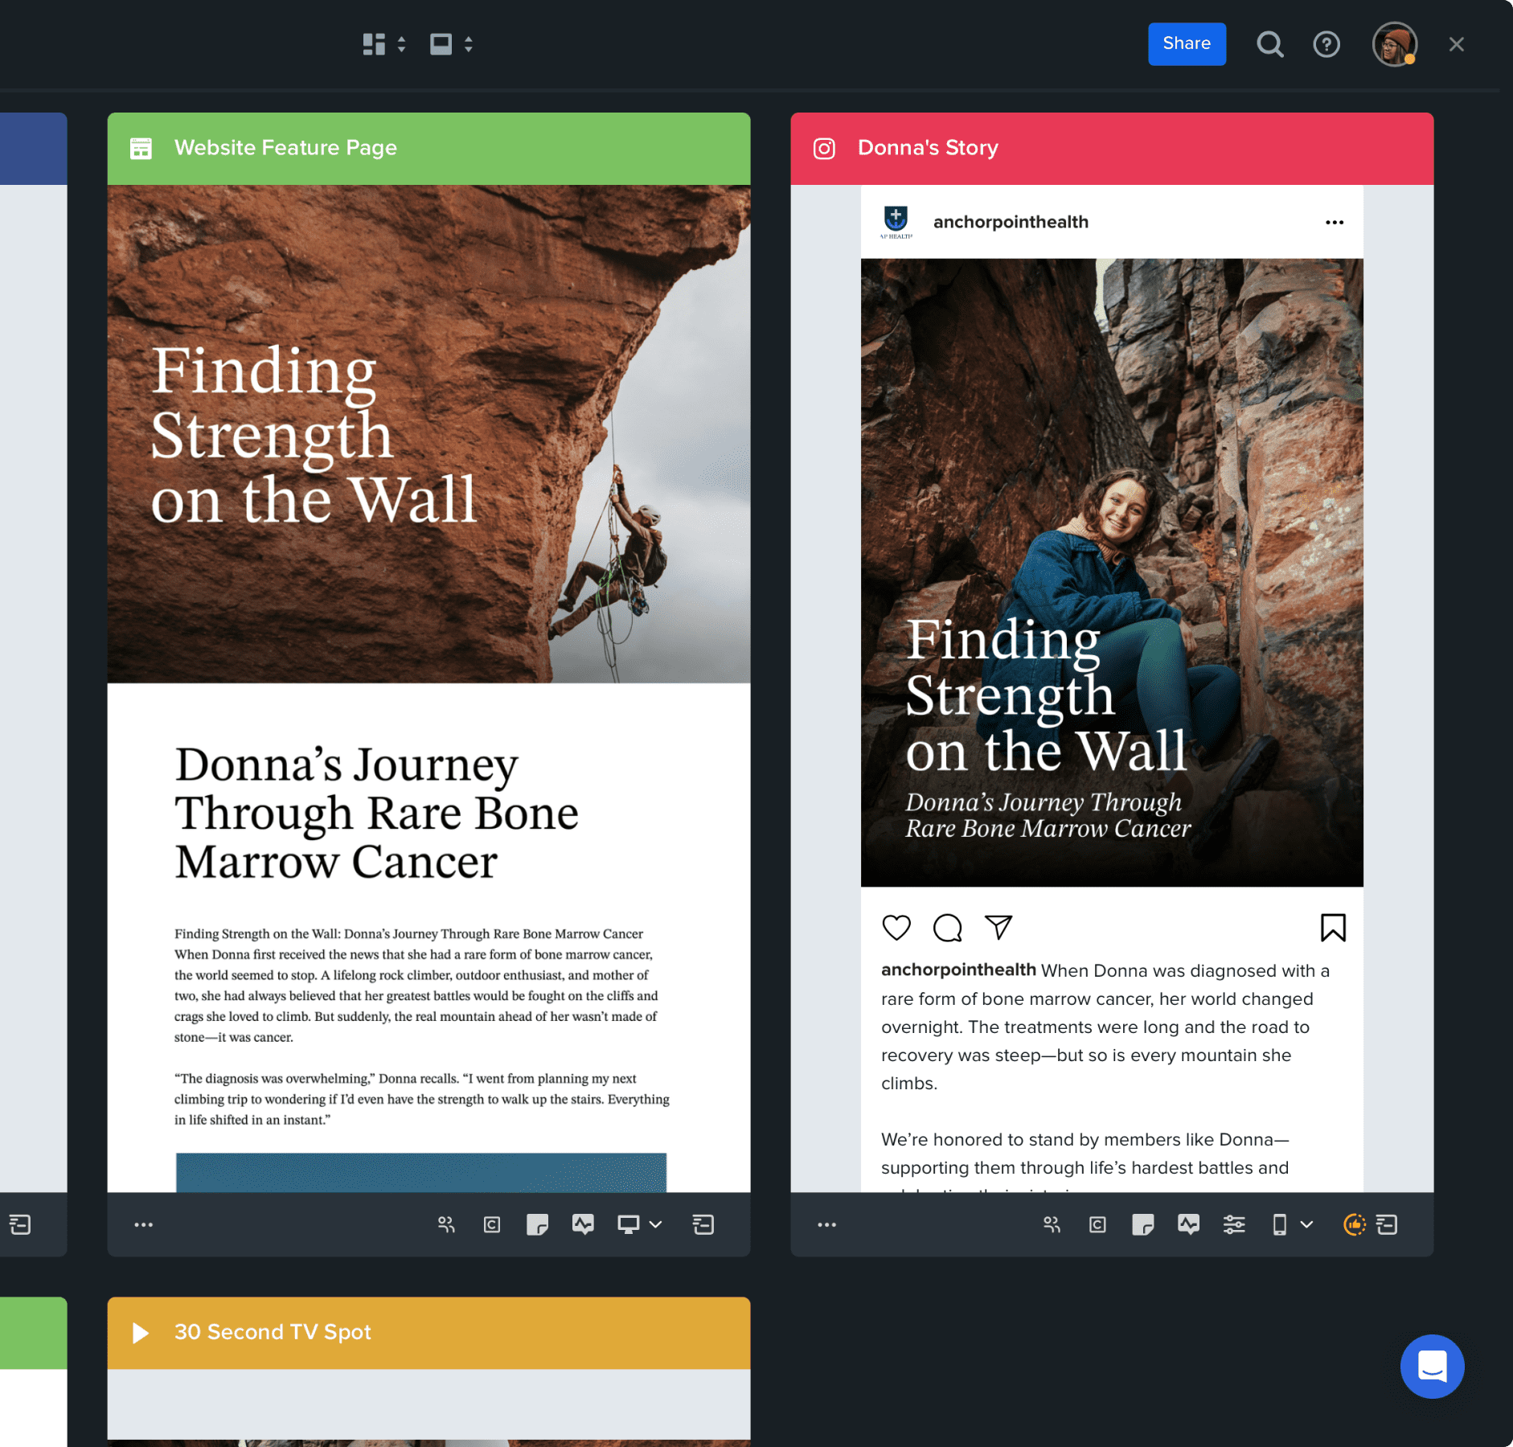Click adjustment sliders icon on Donna's Story card

1234,1224
